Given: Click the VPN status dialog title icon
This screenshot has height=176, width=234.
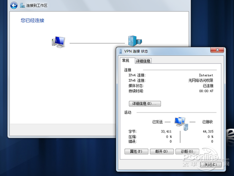Looking at the screenshot, I should pyautogui.click(x=120, y=51).
